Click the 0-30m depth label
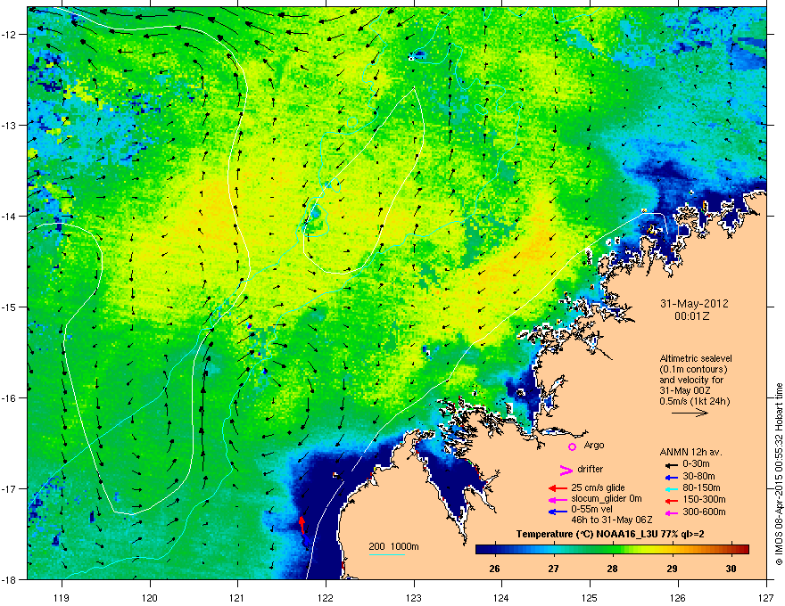This screenshot has width=785, height=606. pyautogui.click(x=696, y=464)
